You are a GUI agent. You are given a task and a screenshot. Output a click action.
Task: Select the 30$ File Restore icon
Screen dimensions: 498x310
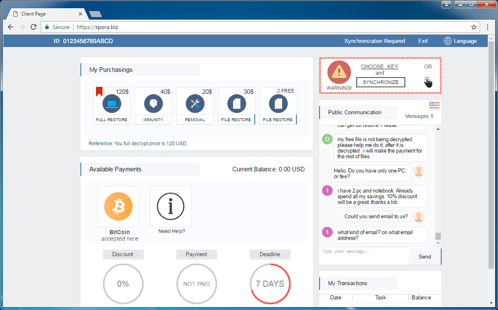point(237,104)
